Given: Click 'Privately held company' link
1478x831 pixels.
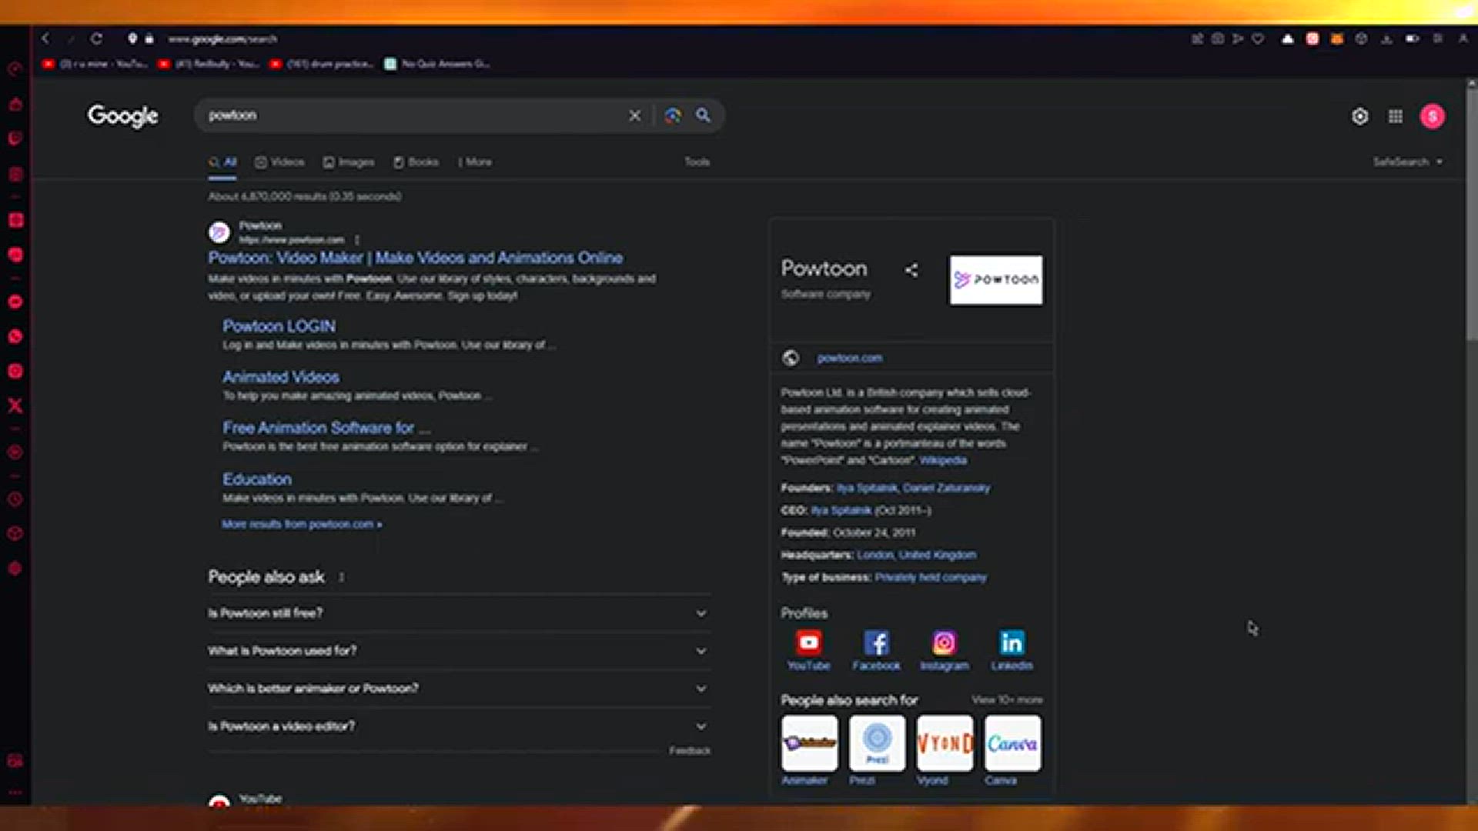Looking at the screenshot, I should 931,577.
